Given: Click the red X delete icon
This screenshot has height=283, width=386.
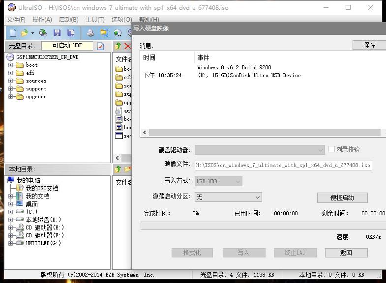Looking at the screenshot, I should coord(127,46).
